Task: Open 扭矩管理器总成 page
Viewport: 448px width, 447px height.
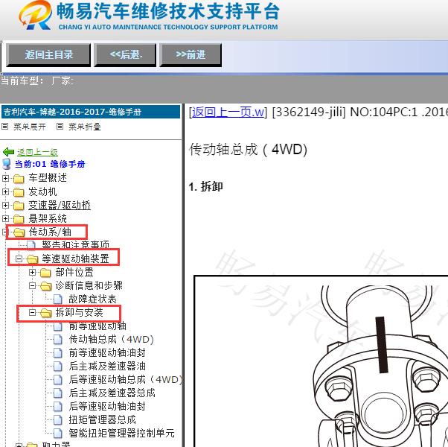Action: 102,420
